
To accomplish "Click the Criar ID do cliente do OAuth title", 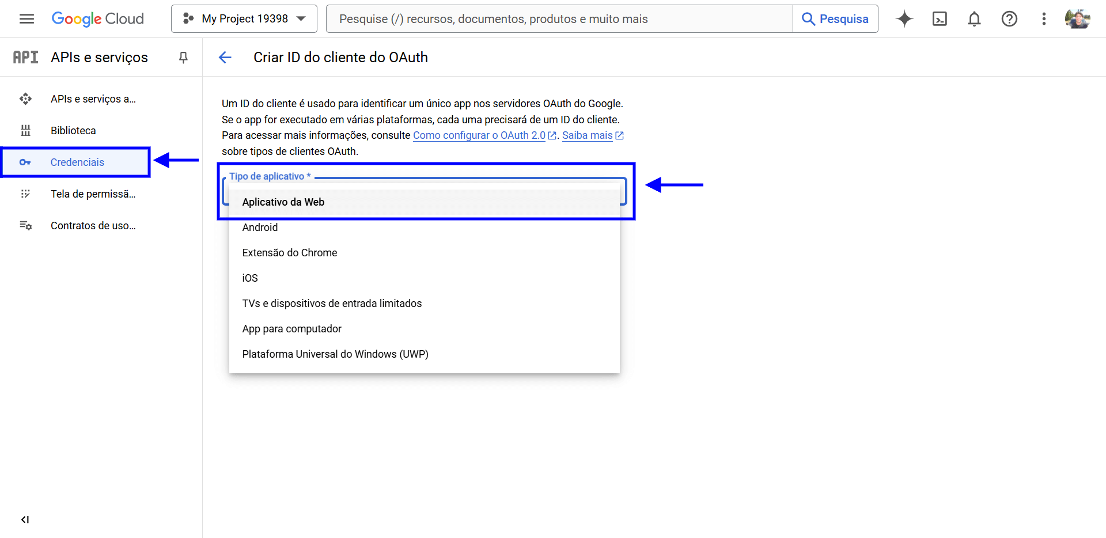I will (340, 57).
